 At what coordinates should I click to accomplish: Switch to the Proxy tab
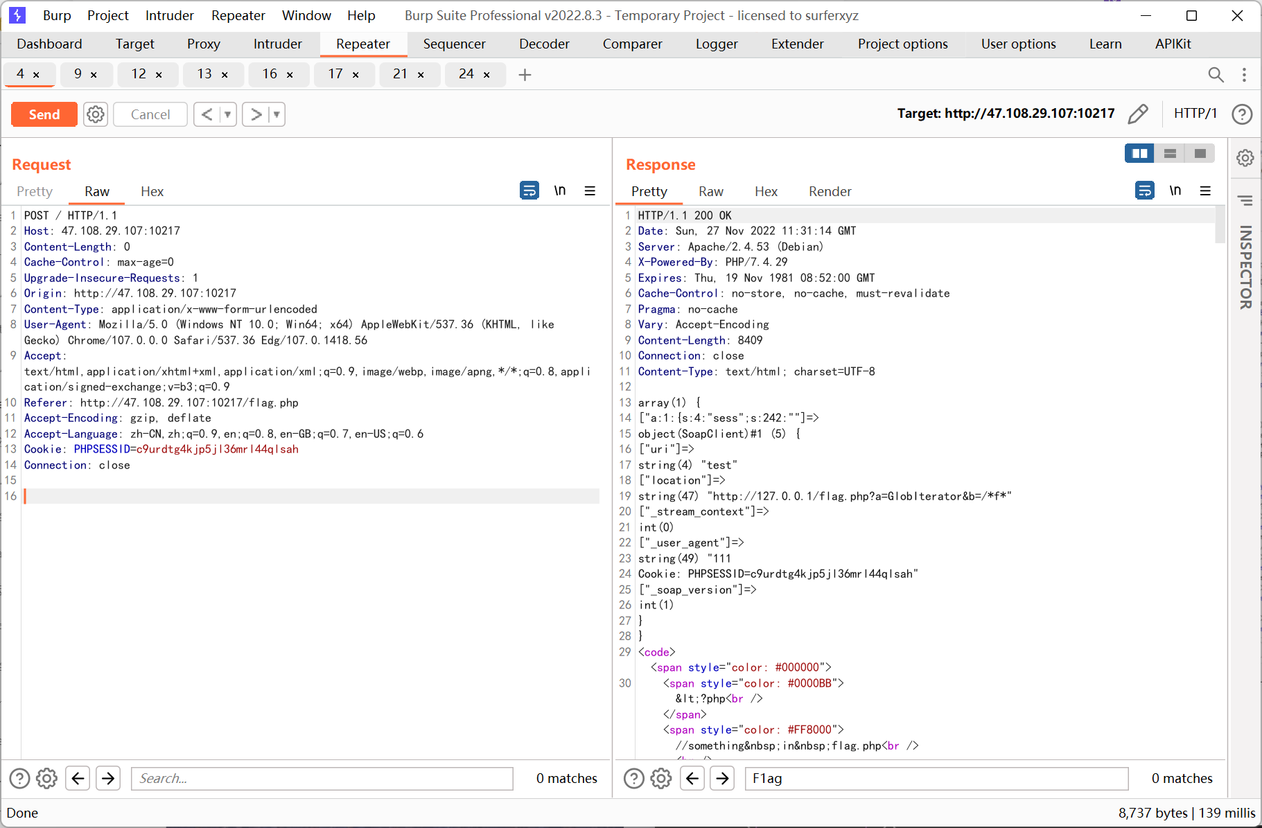(x=204, y=44)
